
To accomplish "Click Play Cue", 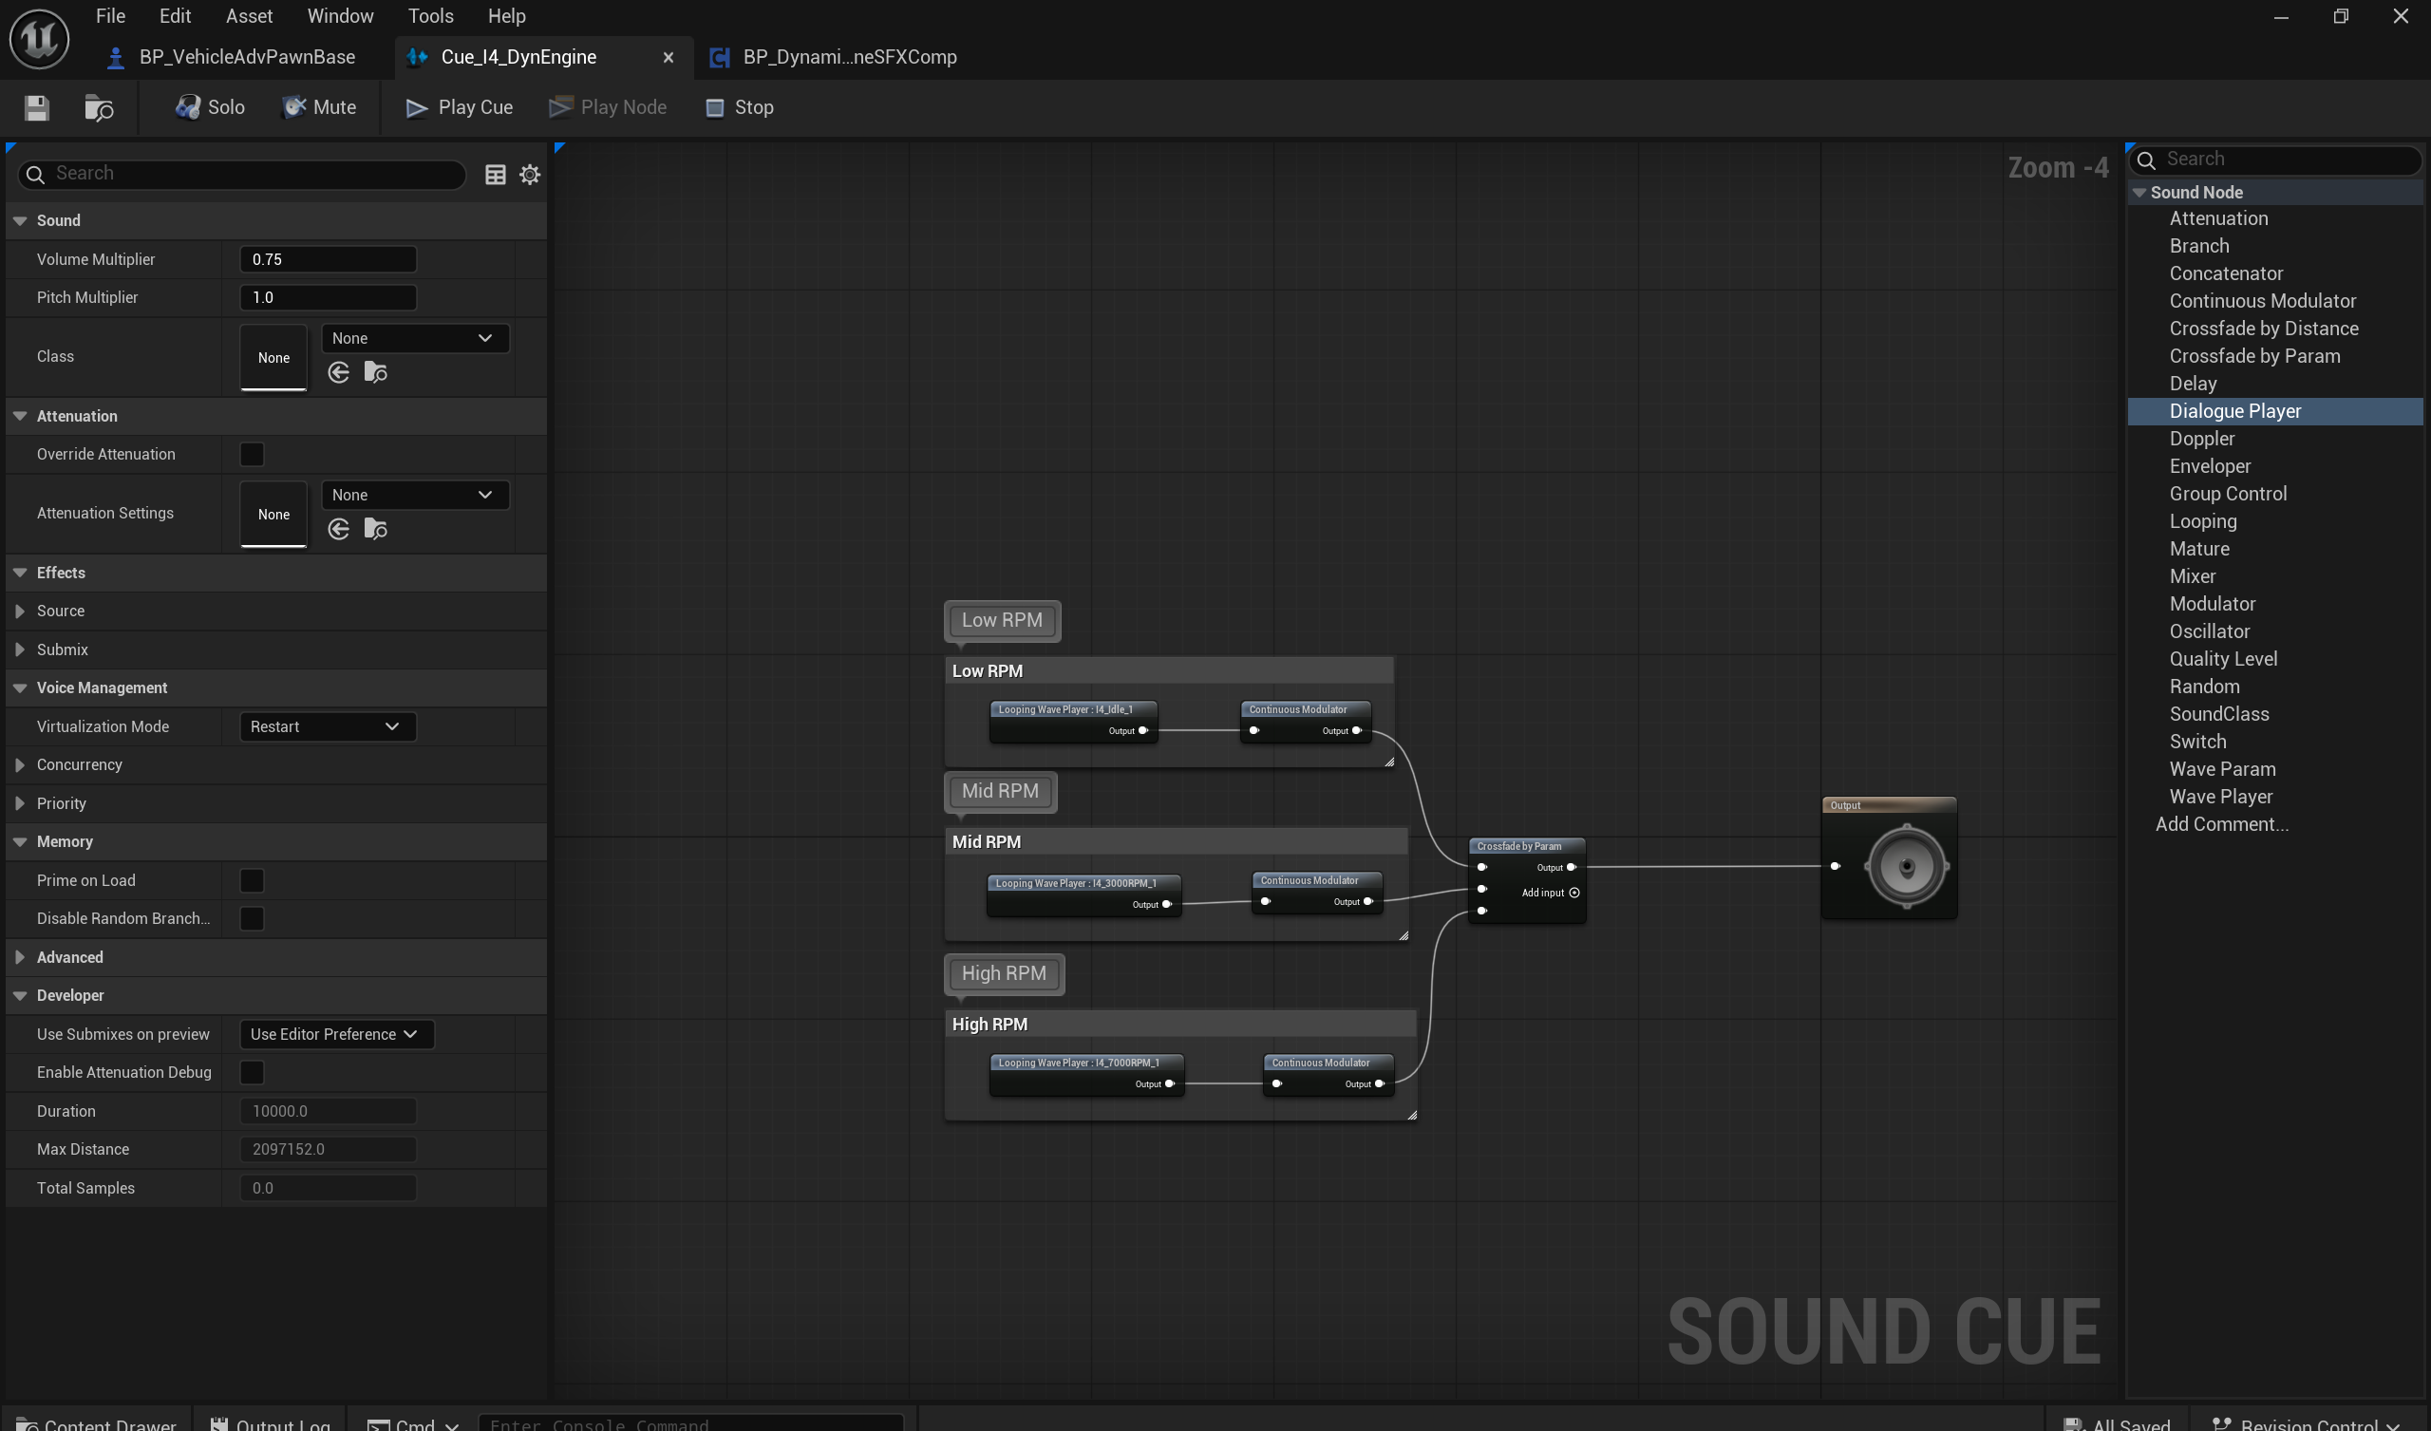I will (x=460, y=107).
